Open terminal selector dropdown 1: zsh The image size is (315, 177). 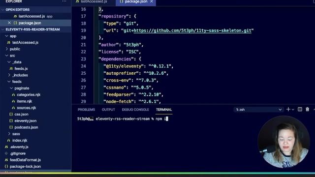point(258,110)
